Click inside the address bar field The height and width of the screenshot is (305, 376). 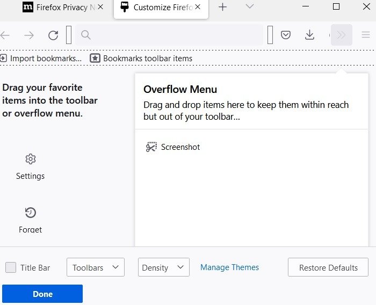click(169, 35)
